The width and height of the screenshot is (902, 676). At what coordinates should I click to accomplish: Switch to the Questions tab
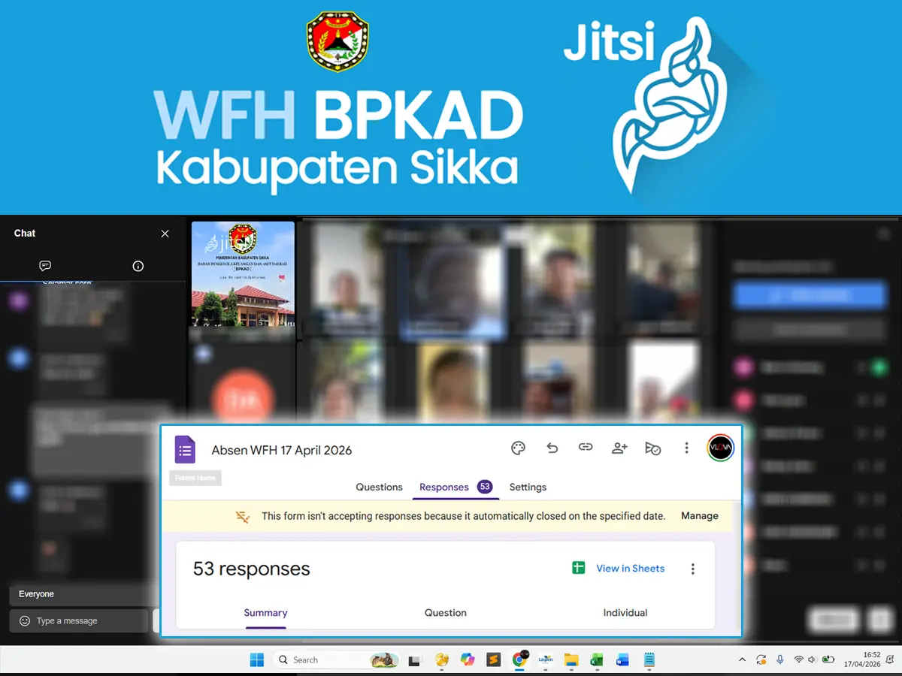(x=379, y=487)
